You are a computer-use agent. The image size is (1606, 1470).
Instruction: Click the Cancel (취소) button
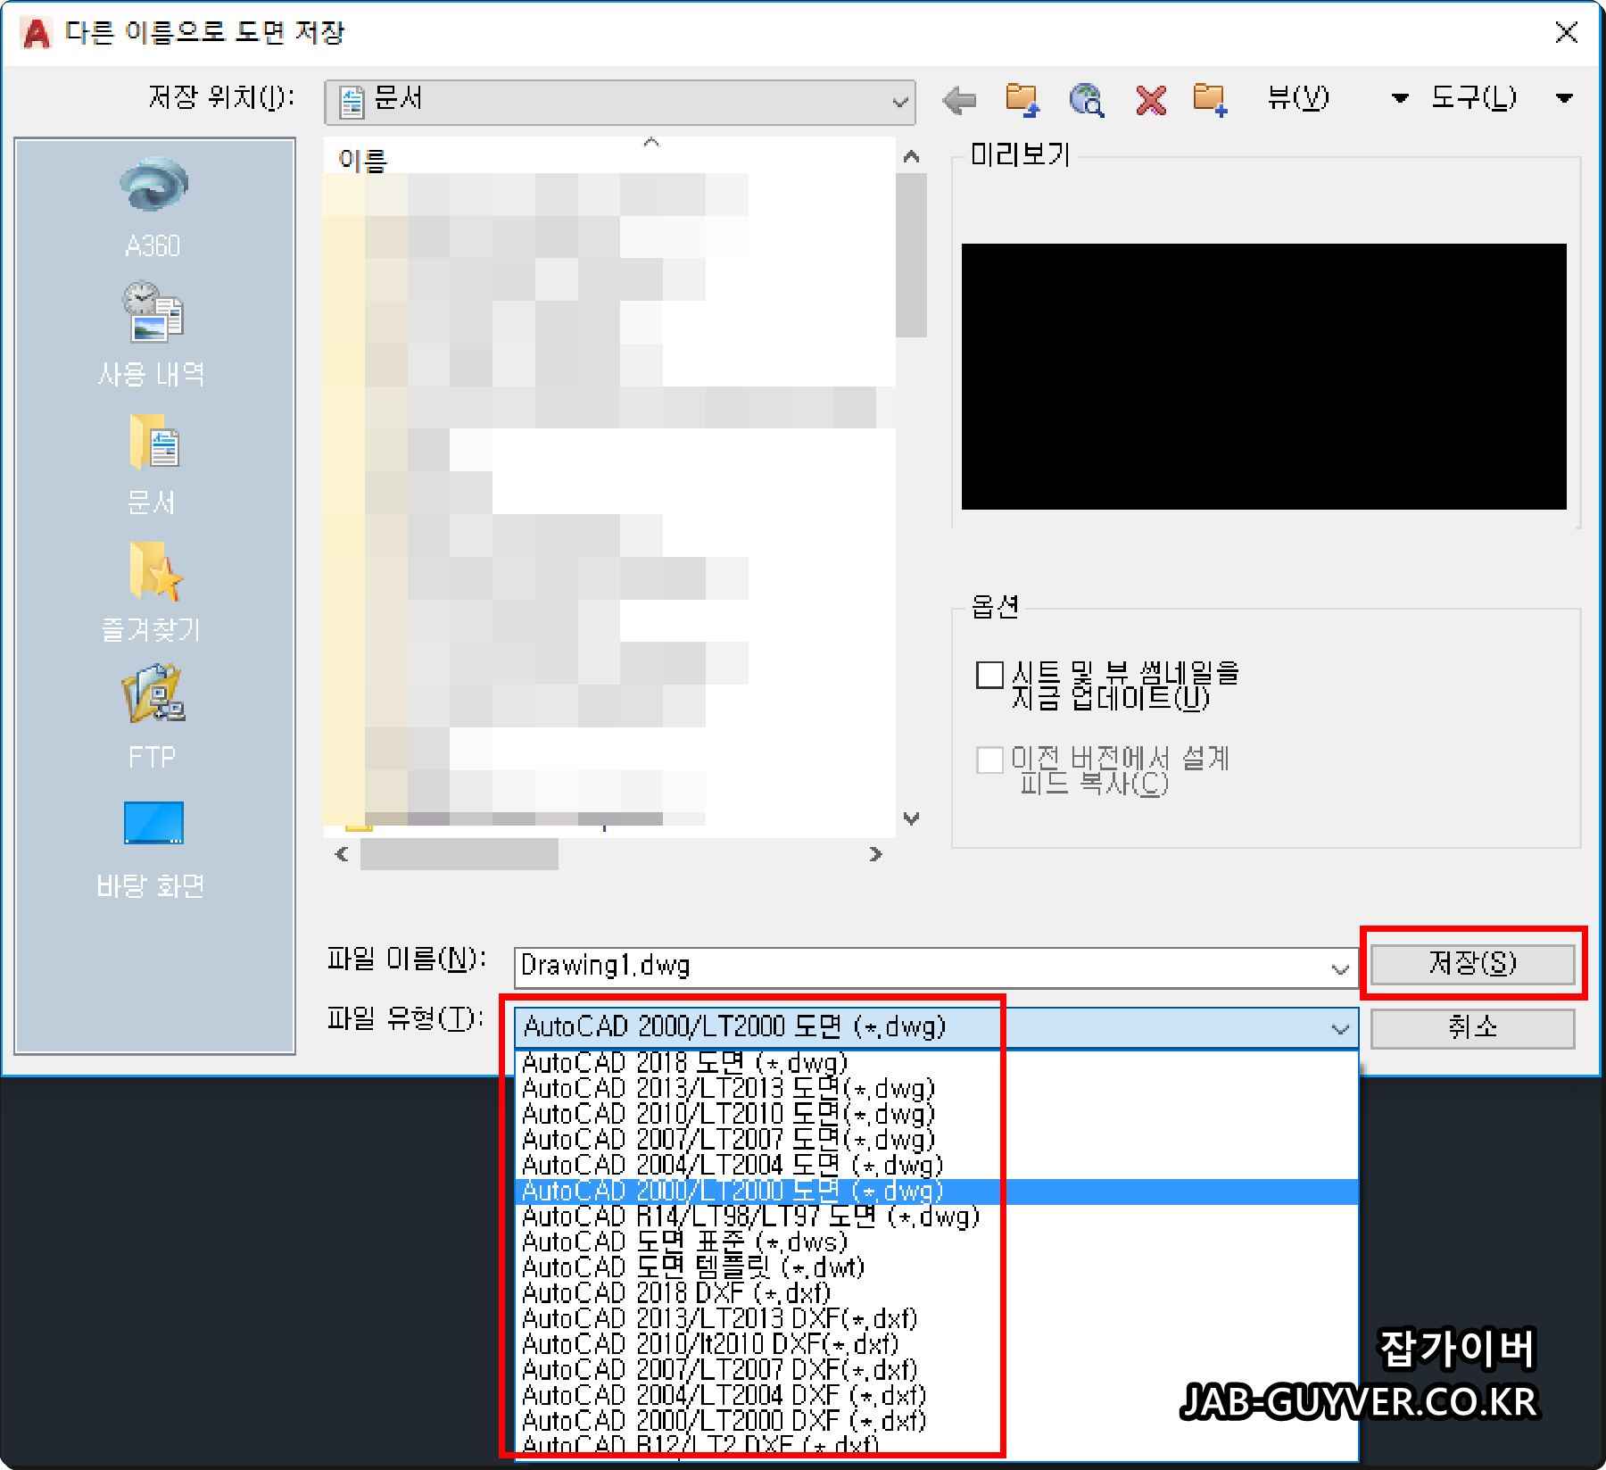coord(1472,1028)
